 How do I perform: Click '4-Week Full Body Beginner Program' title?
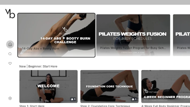coord(166,106)
